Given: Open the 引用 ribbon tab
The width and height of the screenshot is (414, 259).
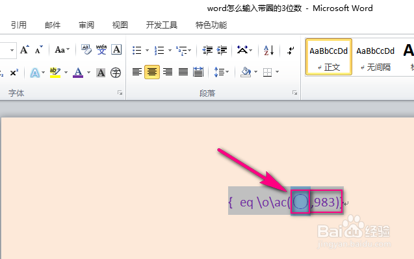Looking at the screenshot, I should coord(18,25).
